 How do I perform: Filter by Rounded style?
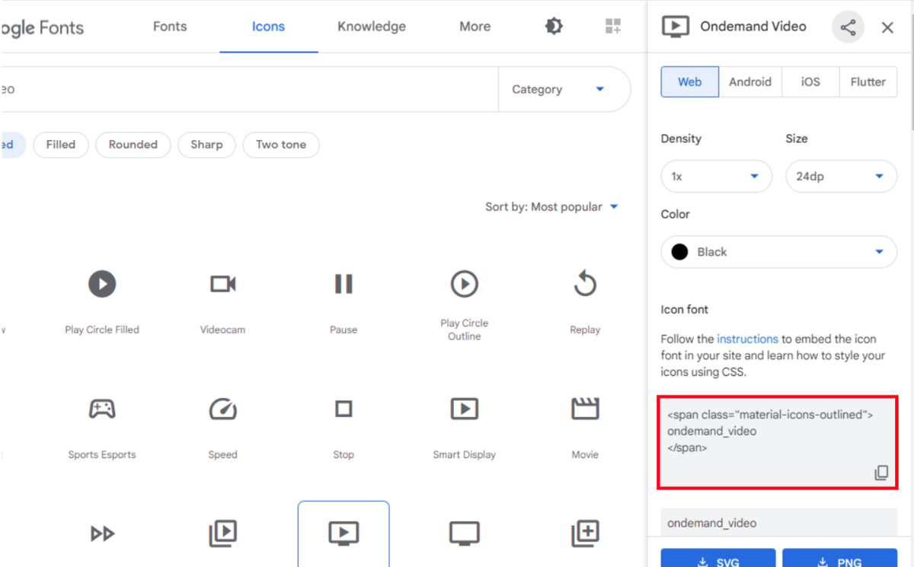coord(133,145)
